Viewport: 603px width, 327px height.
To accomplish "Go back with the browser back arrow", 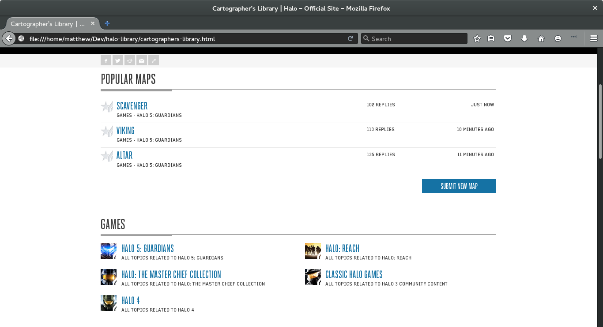I will click(x=9, y=38).
